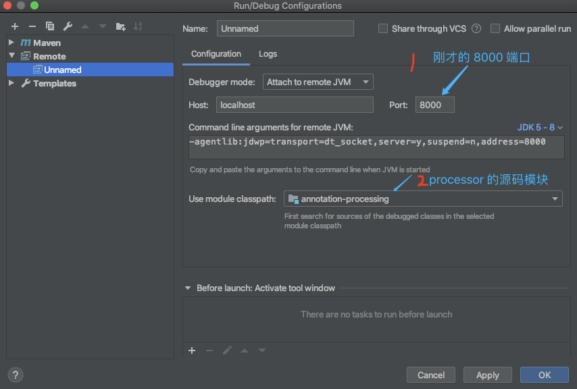Open edit templates wrench icon in toolbar
The image size is (577, 389).
coord(68,26)
